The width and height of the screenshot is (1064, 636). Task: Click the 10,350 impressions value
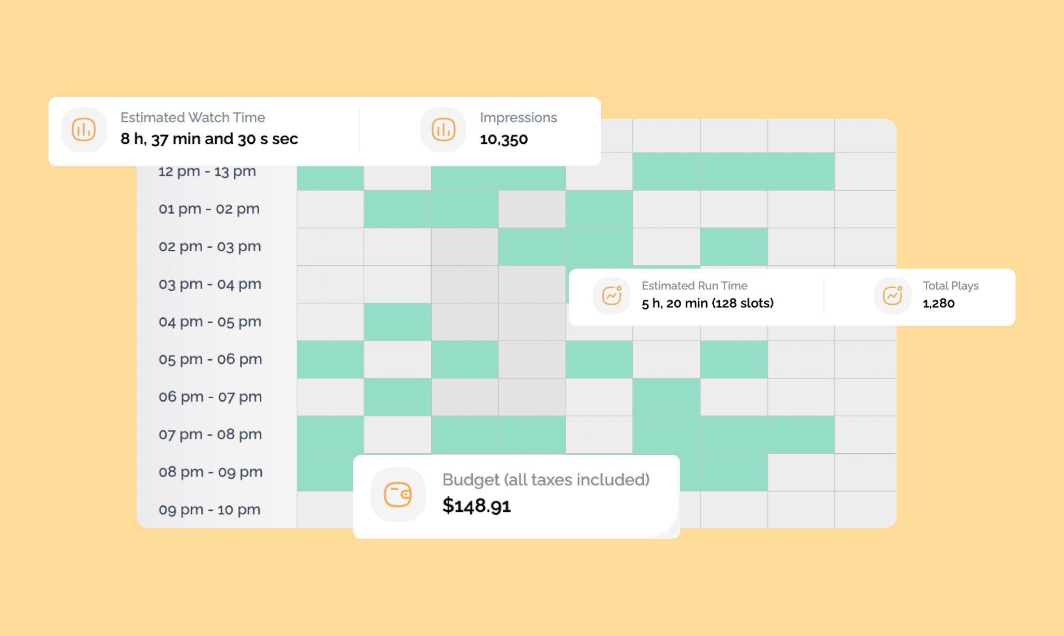pyautogui.click(x=503, y=139)
